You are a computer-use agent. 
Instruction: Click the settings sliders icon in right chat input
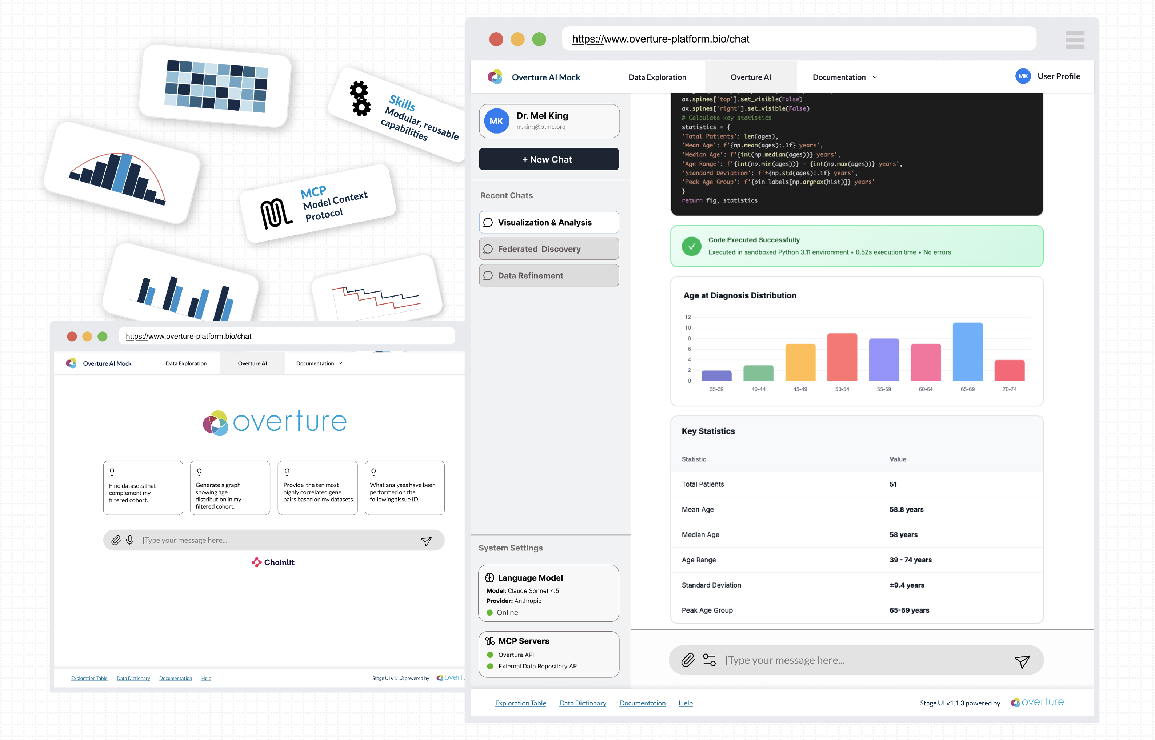click(709, 660)
